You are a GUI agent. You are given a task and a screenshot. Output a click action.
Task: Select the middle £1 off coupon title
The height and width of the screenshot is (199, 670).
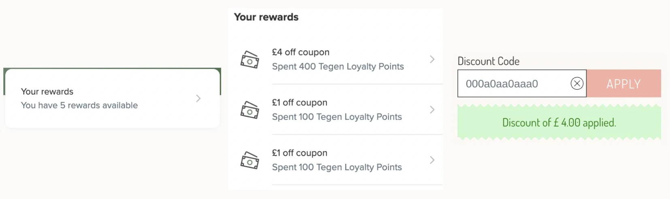click(x=299, y=103)
